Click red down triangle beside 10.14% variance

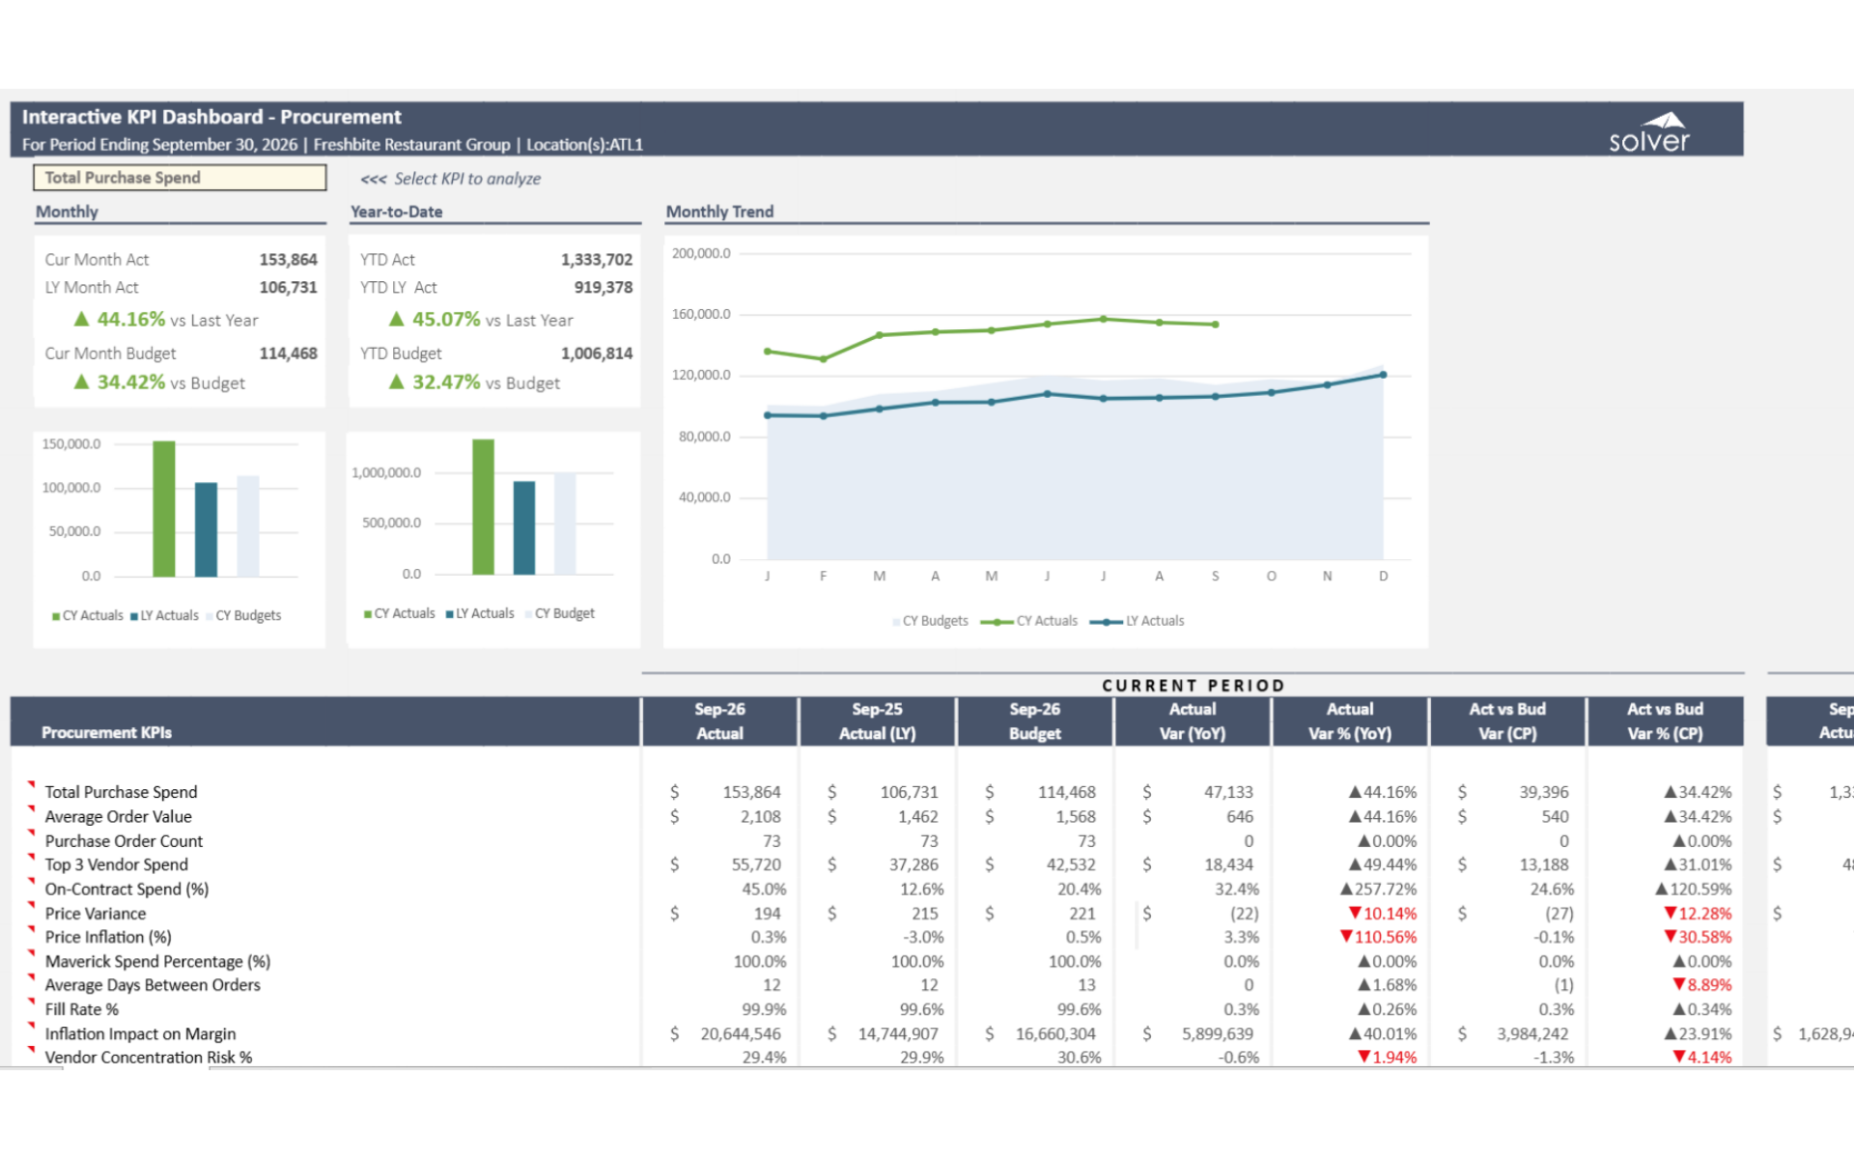click(1355, 913)
